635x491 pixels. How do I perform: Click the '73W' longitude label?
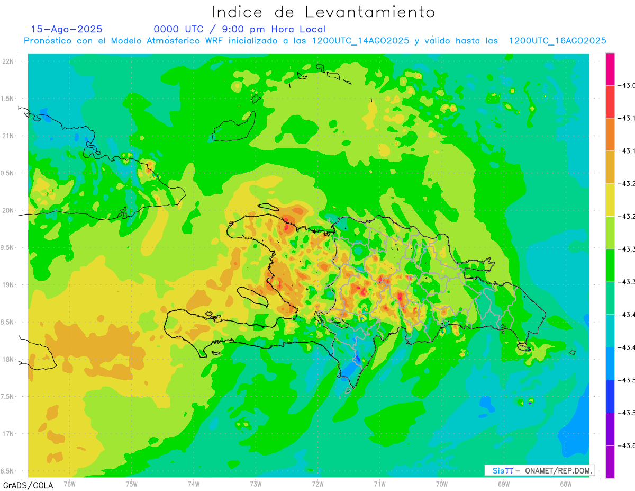[256, 484]
